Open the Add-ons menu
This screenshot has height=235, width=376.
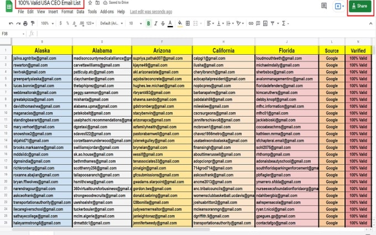pos(107,12)
